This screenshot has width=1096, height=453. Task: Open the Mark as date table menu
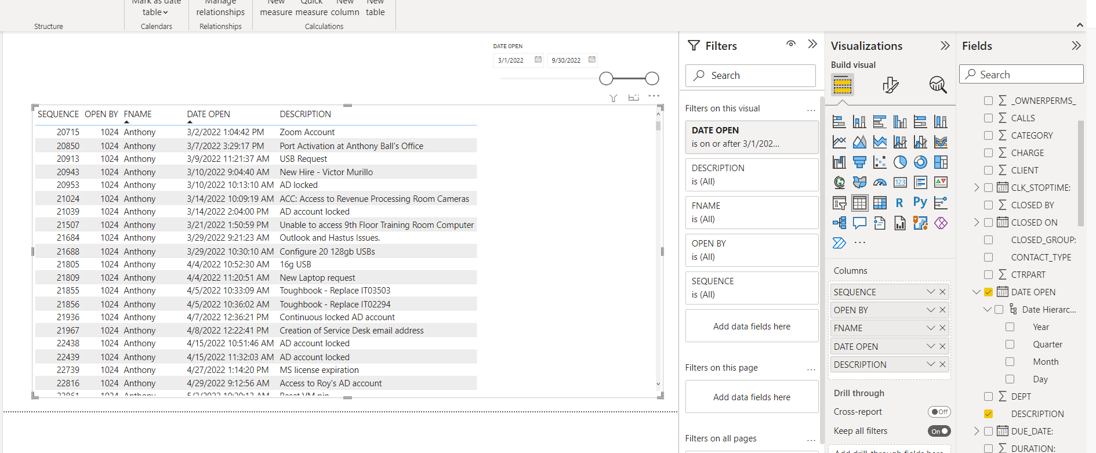pyautogui.click(x=156, y=7)
